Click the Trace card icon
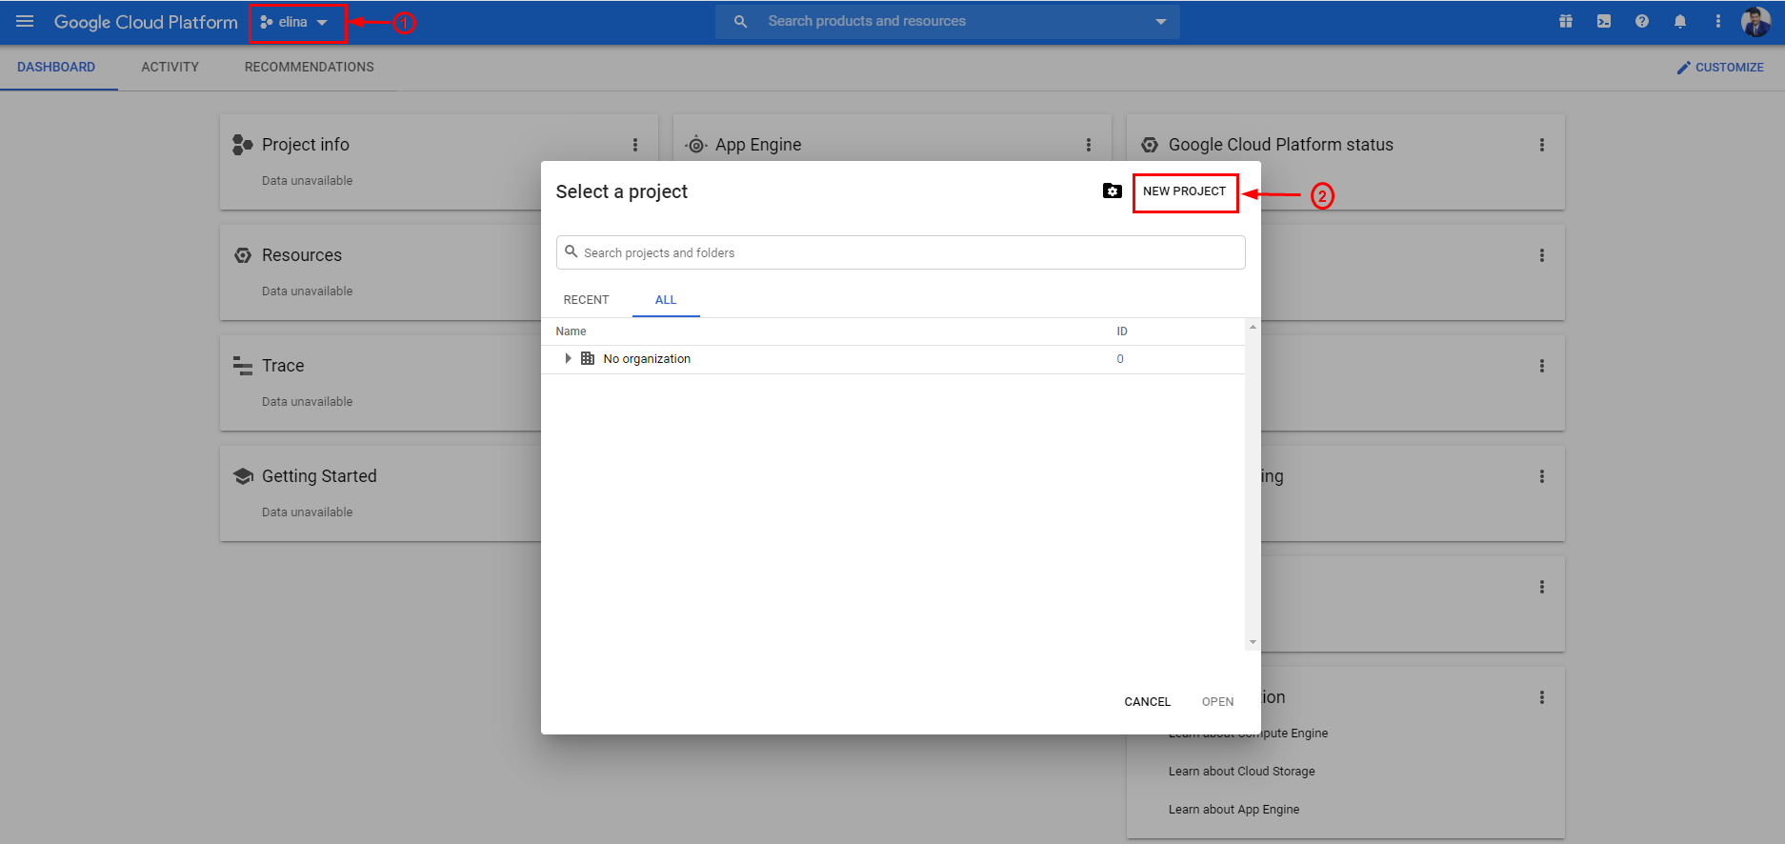Viewport: 1785px width, 844px height. tap(243, 366)
